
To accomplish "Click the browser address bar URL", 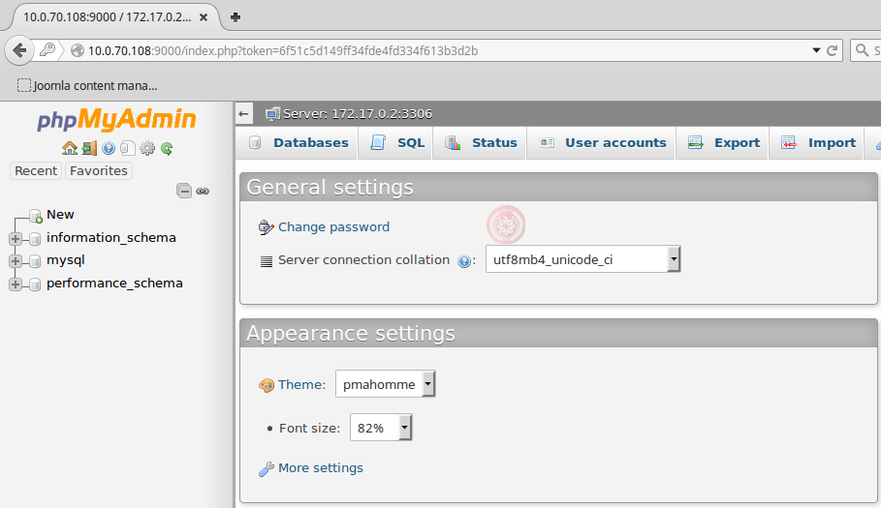I will 283,51.
